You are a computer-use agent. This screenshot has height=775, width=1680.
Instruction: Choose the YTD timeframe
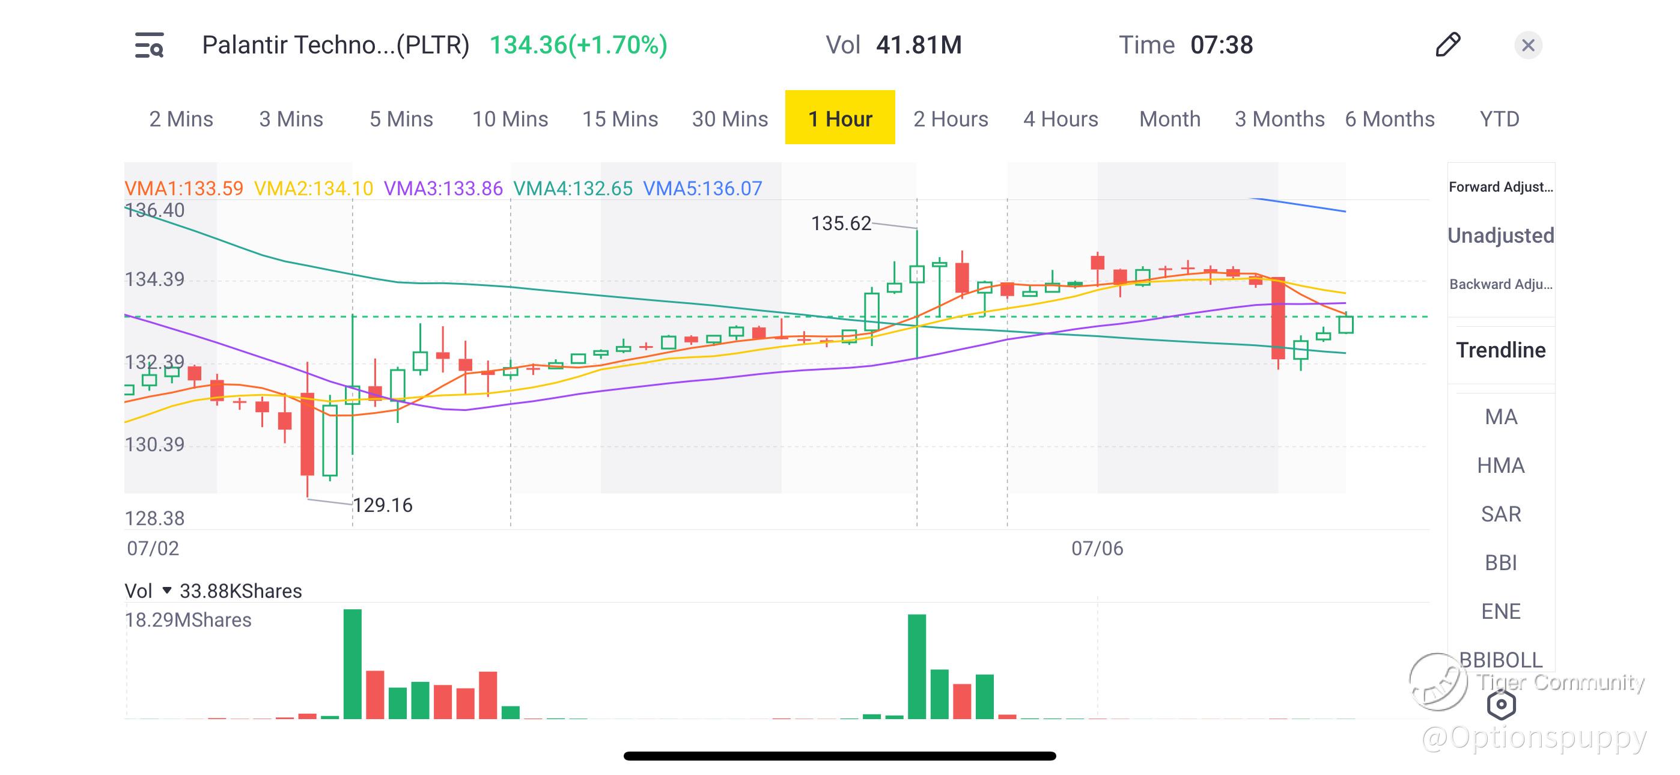pos(1499,119)
